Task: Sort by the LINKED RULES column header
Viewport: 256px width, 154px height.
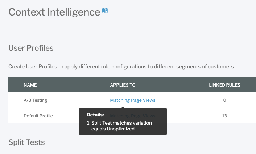Action: [224, 85]
